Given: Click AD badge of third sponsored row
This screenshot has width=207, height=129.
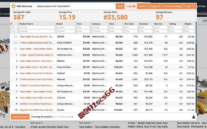Looking at the screenshot, I should pyautogui.click(x=16, y=49).
